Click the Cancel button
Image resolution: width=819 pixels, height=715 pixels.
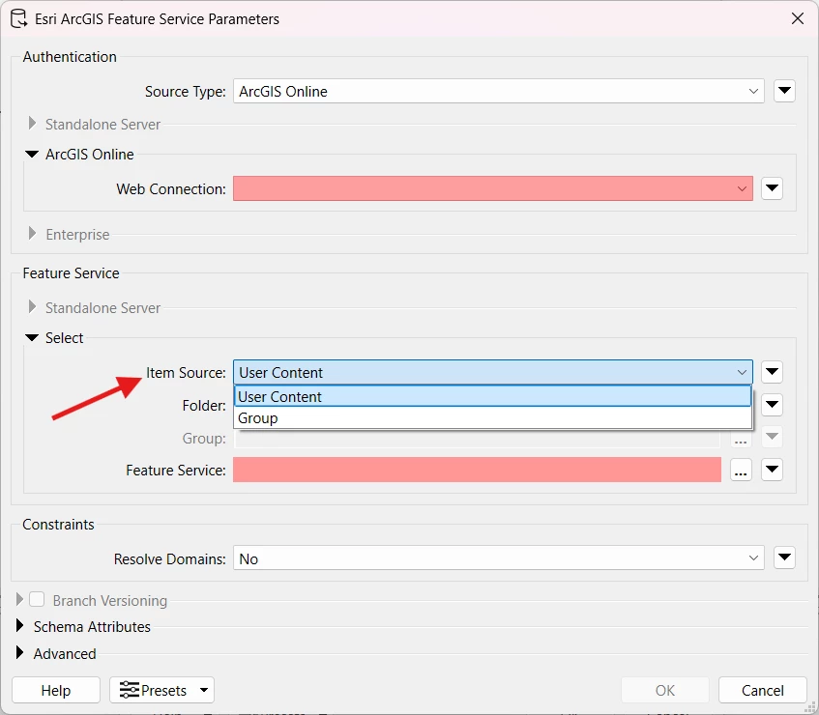pos(763,690)
